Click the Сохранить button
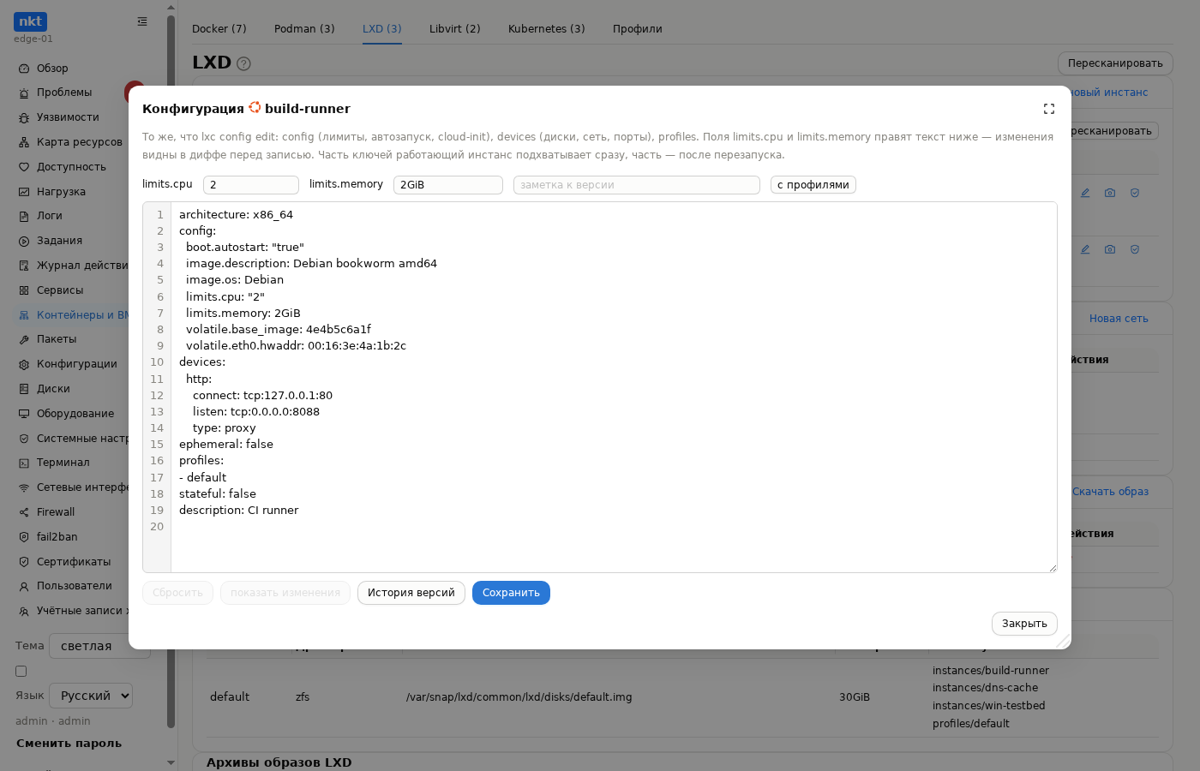Screen dimensions: 1200x771 (x=511, y=593)
